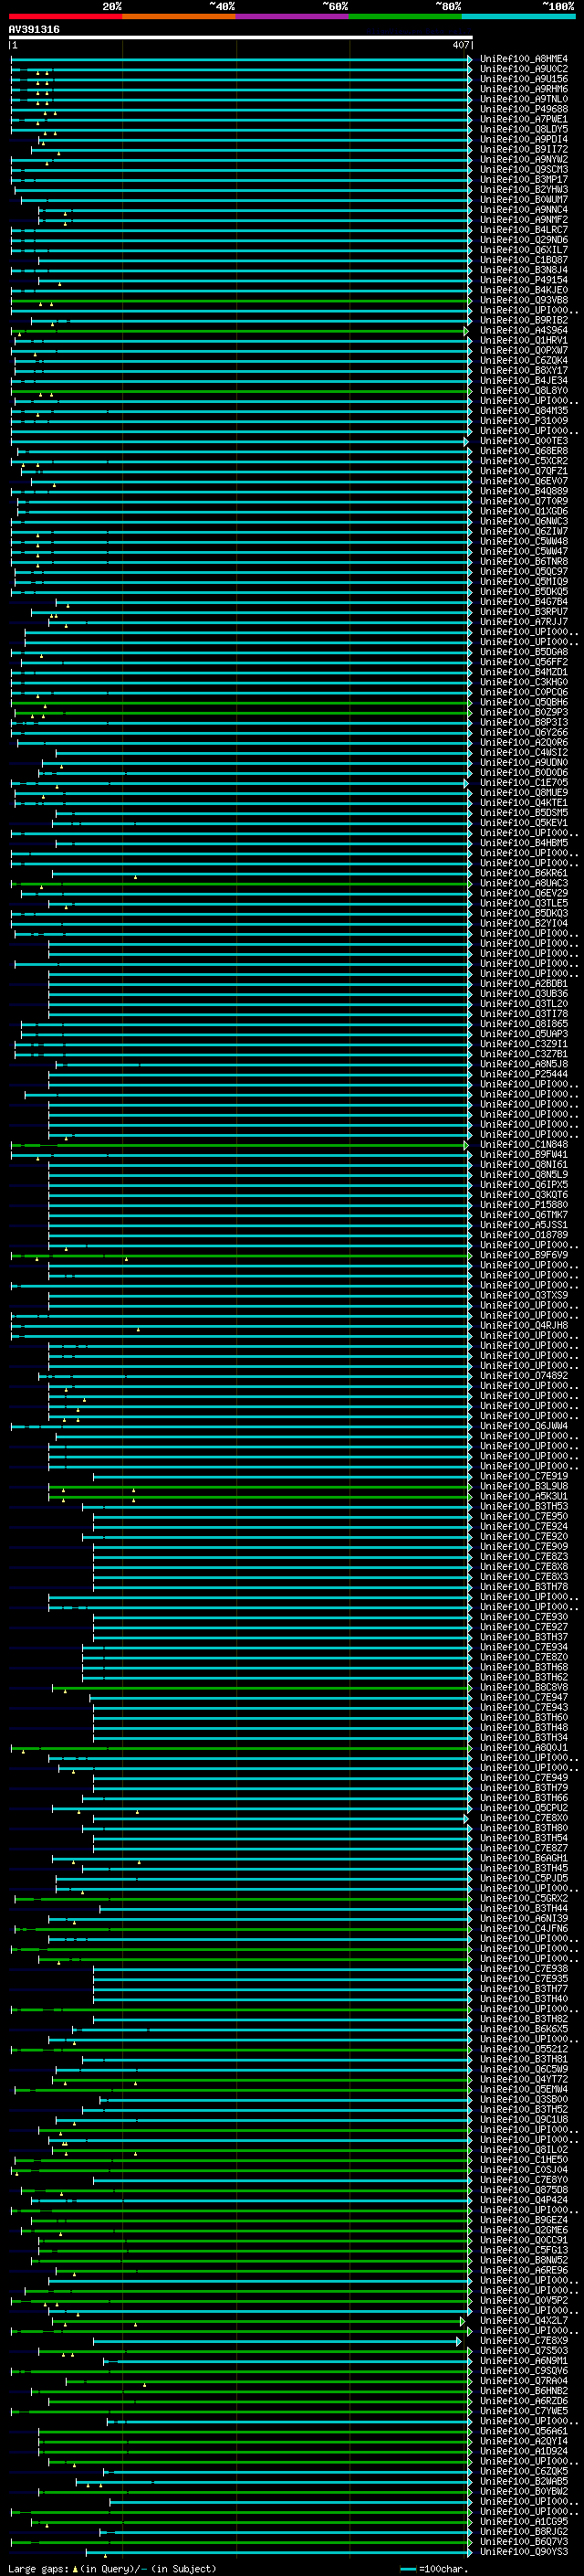Select label UniRef100_Q9SCM3
This screenshot has width=584, height=2576.
[x=524, y=170]
